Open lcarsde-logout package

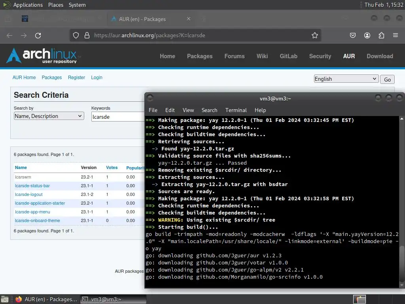(28, 194)
